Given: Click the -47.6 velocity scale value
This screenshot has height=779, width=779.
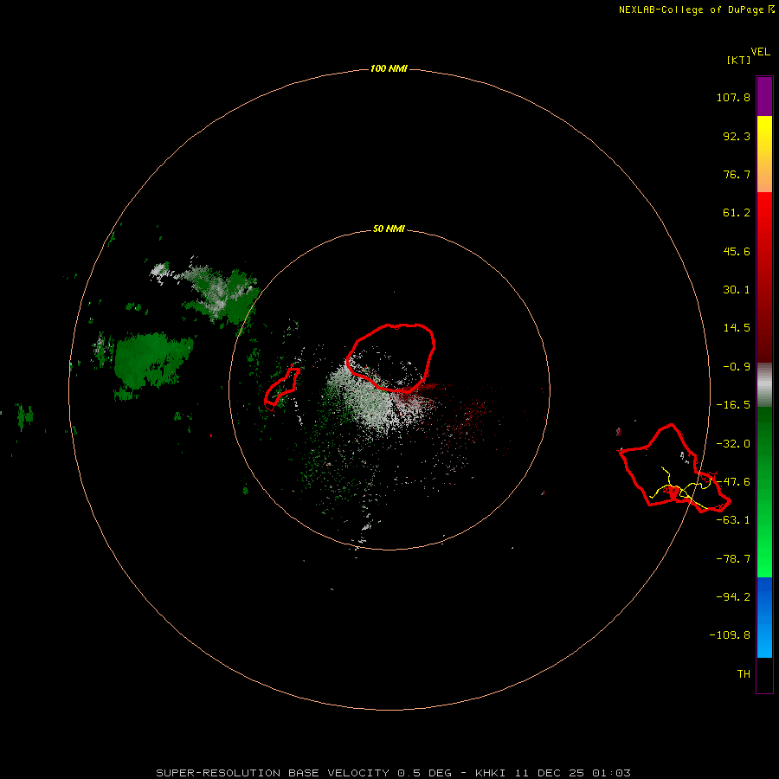Looking at the screenshot, I should pos(733,482).
